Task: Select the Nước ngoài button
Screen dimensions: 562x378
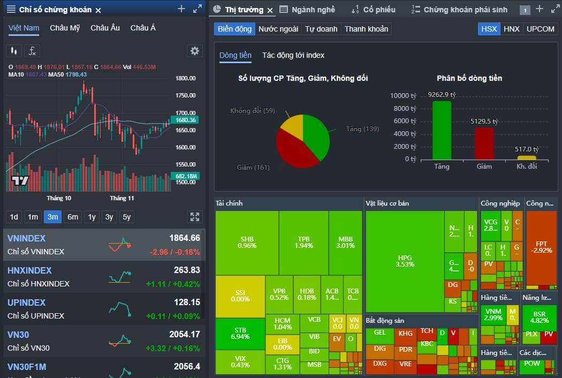Action: (x=278, y=29)
